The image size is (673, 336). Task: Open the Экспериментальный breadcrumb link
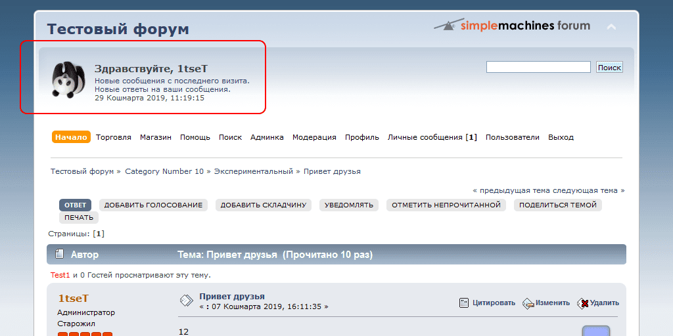coord(253,171)
